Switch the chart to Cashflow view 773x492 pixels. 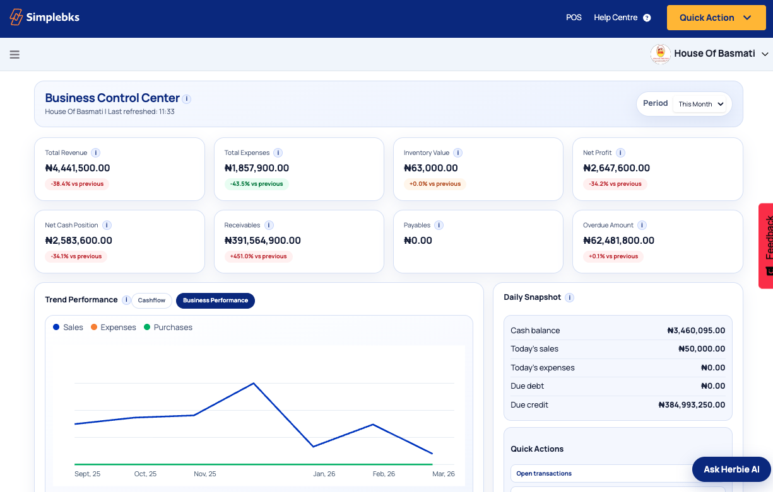click(x=151, y=300)
